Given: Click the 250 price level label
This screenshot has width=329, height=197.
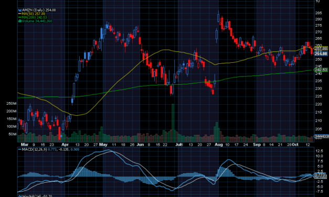Looking at the screenshot, I should pos(319,60).
